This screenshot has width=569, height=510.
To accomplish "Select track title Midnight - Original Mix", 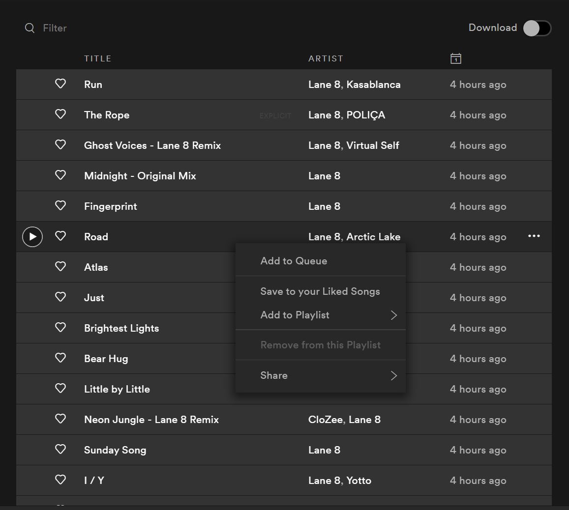I will pos(140,176).
